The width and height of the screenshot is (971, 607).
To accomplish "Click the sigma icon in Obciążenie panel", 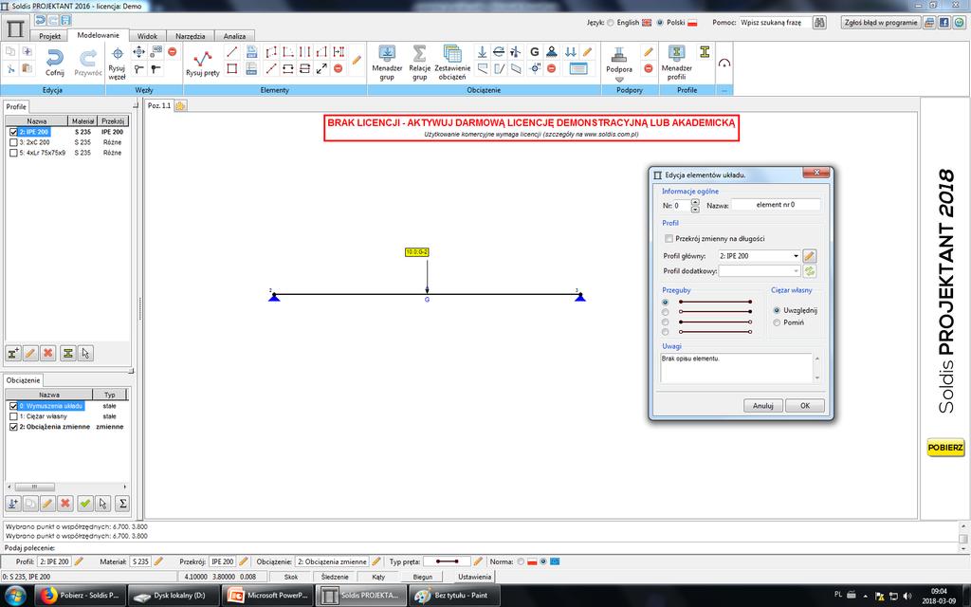I will click(x=122, y=504).
